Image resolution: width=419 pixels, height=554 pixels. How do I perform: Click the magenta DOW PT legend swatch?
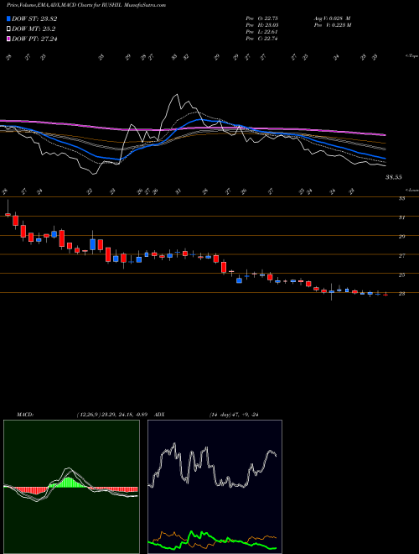(x=8, y=39)
